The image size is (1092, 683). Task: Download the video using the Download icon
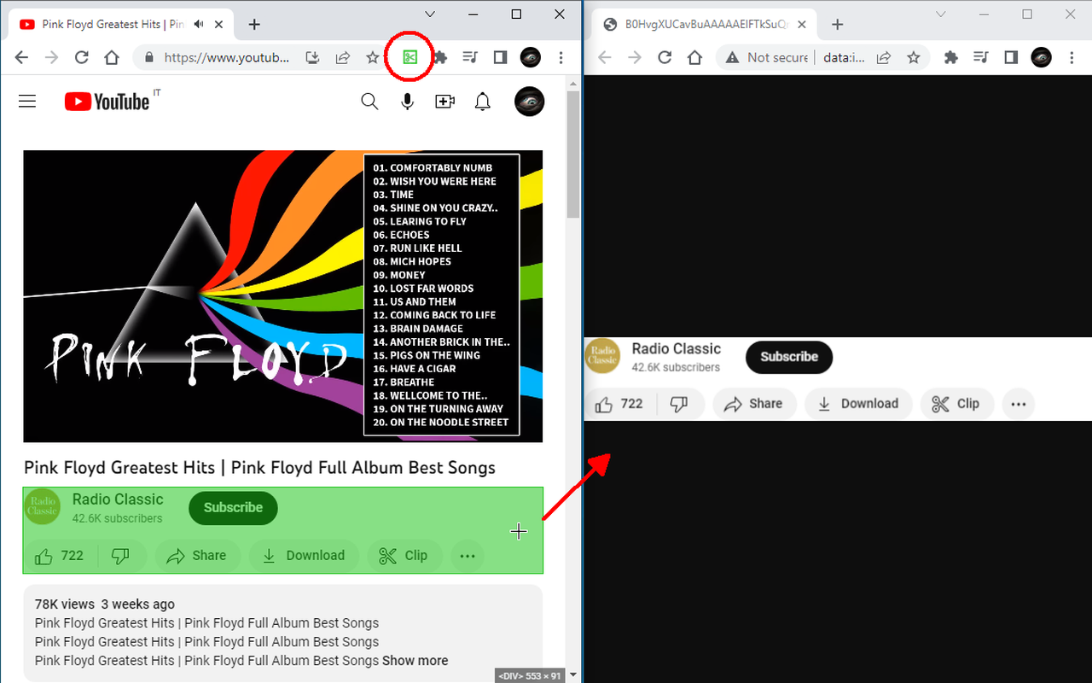coord(305,555)
